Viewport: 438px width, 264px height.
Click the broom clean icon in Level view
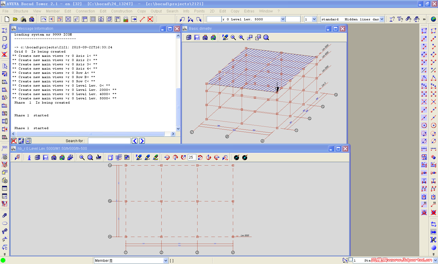pos(98,157)
